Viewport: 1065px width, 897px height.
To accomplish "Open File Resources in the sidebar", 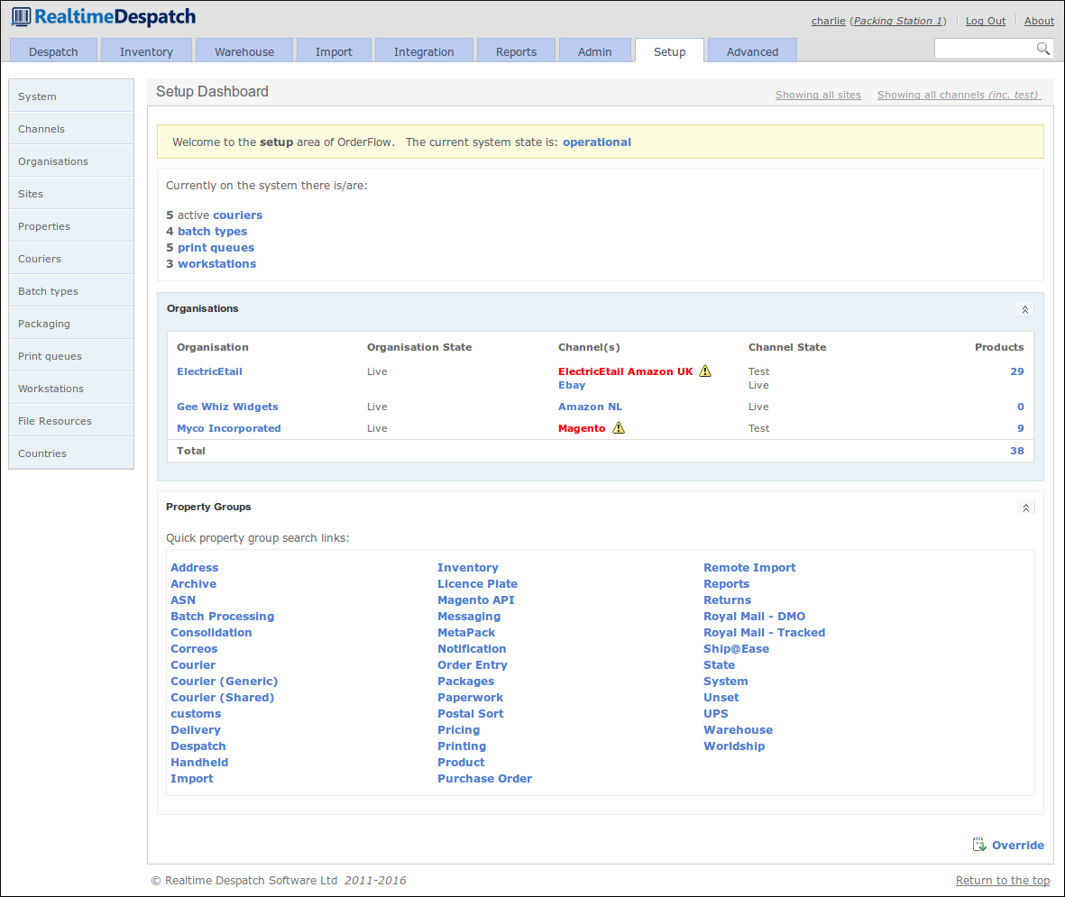I will point(71,420).
